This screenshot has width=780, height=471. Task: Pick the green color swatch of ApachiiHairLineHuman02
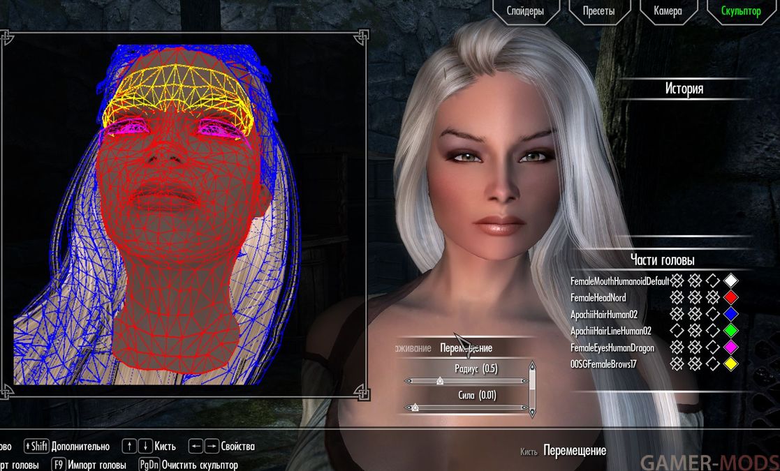coord(730,330)
